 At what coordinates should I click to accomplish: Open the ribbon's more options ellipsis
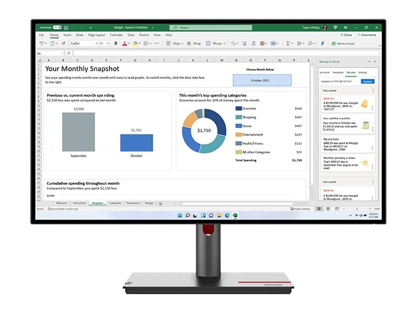[x=157, y=43]
